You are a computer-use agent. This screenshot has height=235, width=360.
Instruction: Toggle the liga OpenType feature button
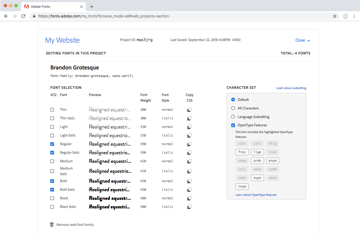coord(257,152)
